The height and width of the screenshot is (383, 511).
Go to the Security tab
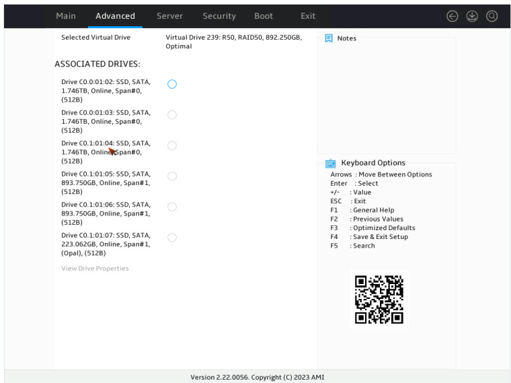click(x=219, y=16)
